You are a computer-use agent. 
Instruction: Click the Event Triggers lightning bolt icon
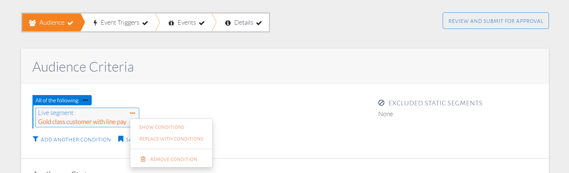95,23
